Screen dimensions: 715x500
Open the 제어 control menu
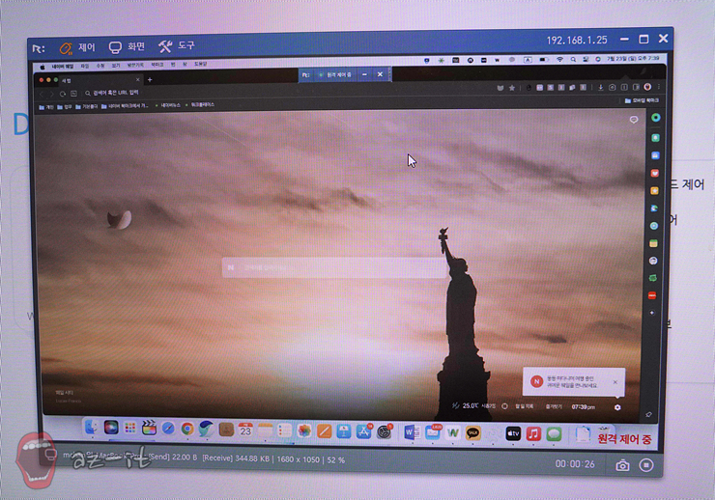(77, 47)
